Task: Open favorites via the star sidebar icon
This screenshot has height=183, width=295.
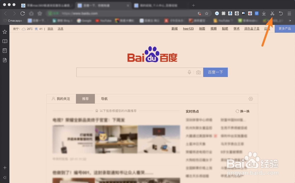Action: pos(4,32)
